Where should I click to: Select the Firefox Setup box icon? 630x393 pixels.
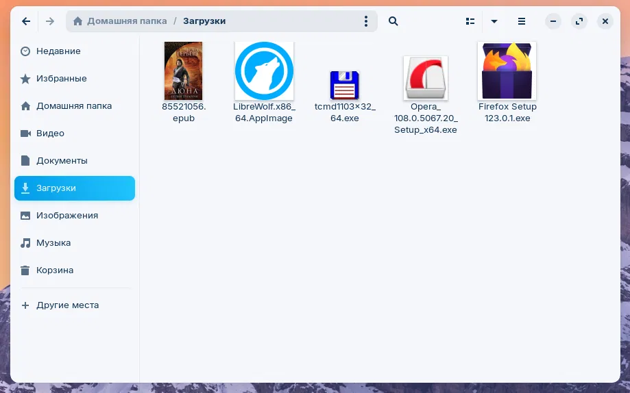(x=507, y=71)
